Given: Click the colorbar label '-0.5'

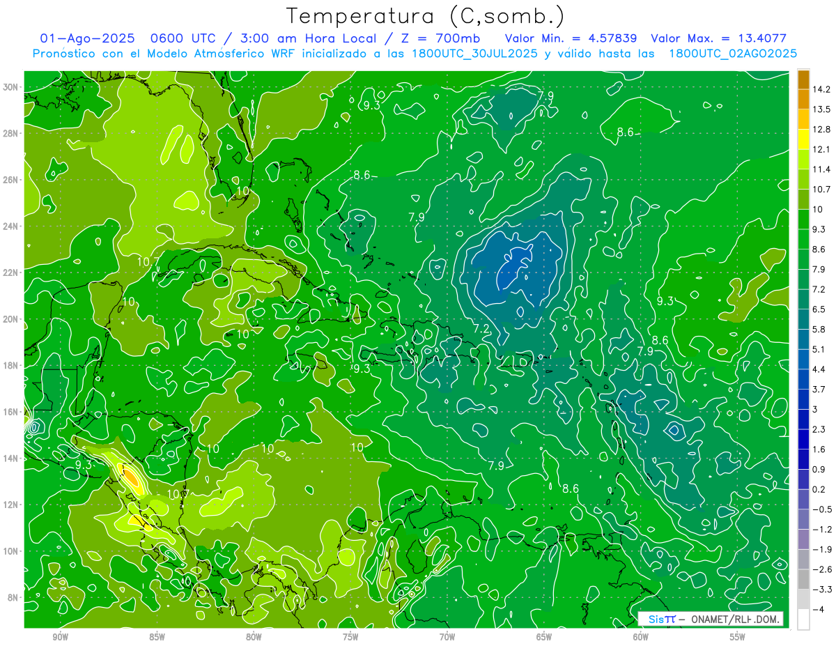Looking at the screenshot, I should coord(822,509).
